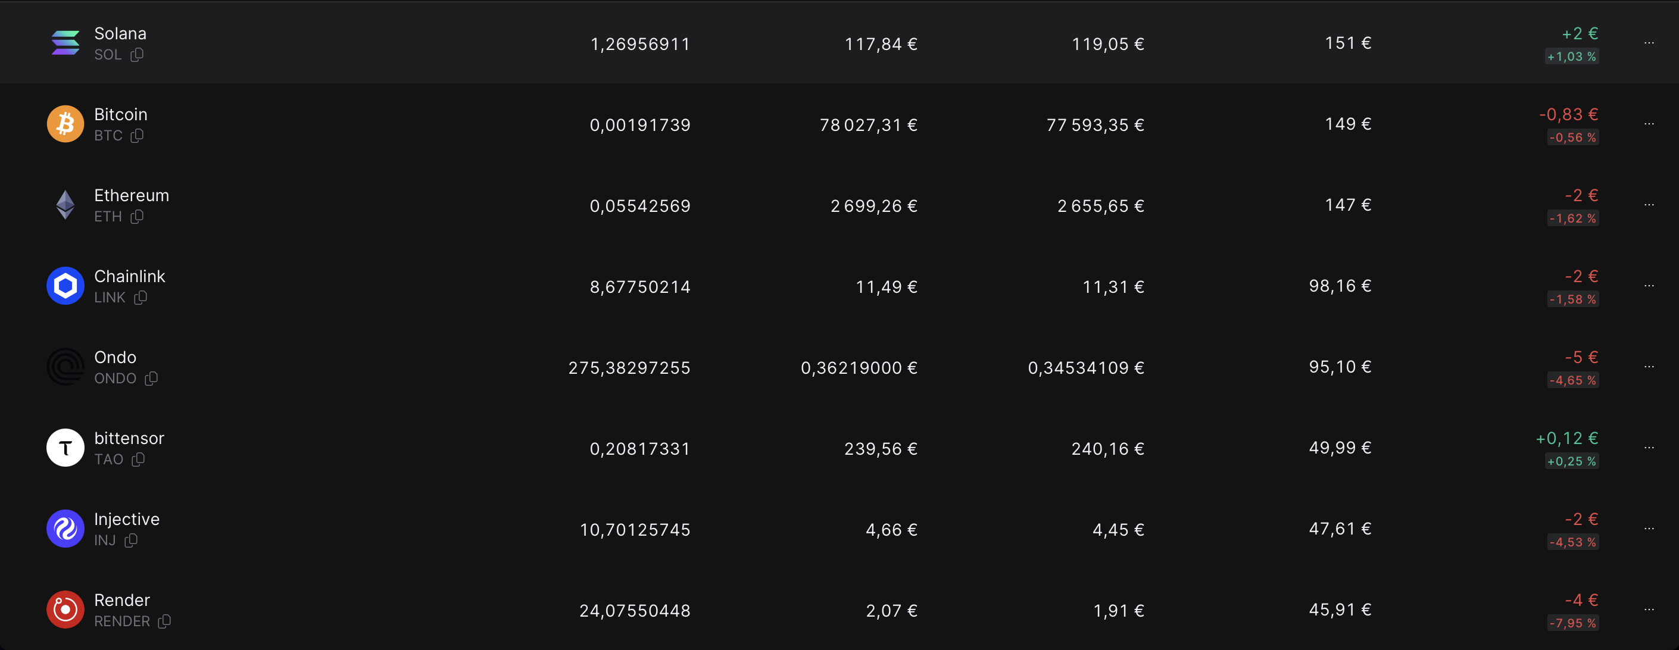
Task: Copy the TAO ticker symbol
Action: 138,459
